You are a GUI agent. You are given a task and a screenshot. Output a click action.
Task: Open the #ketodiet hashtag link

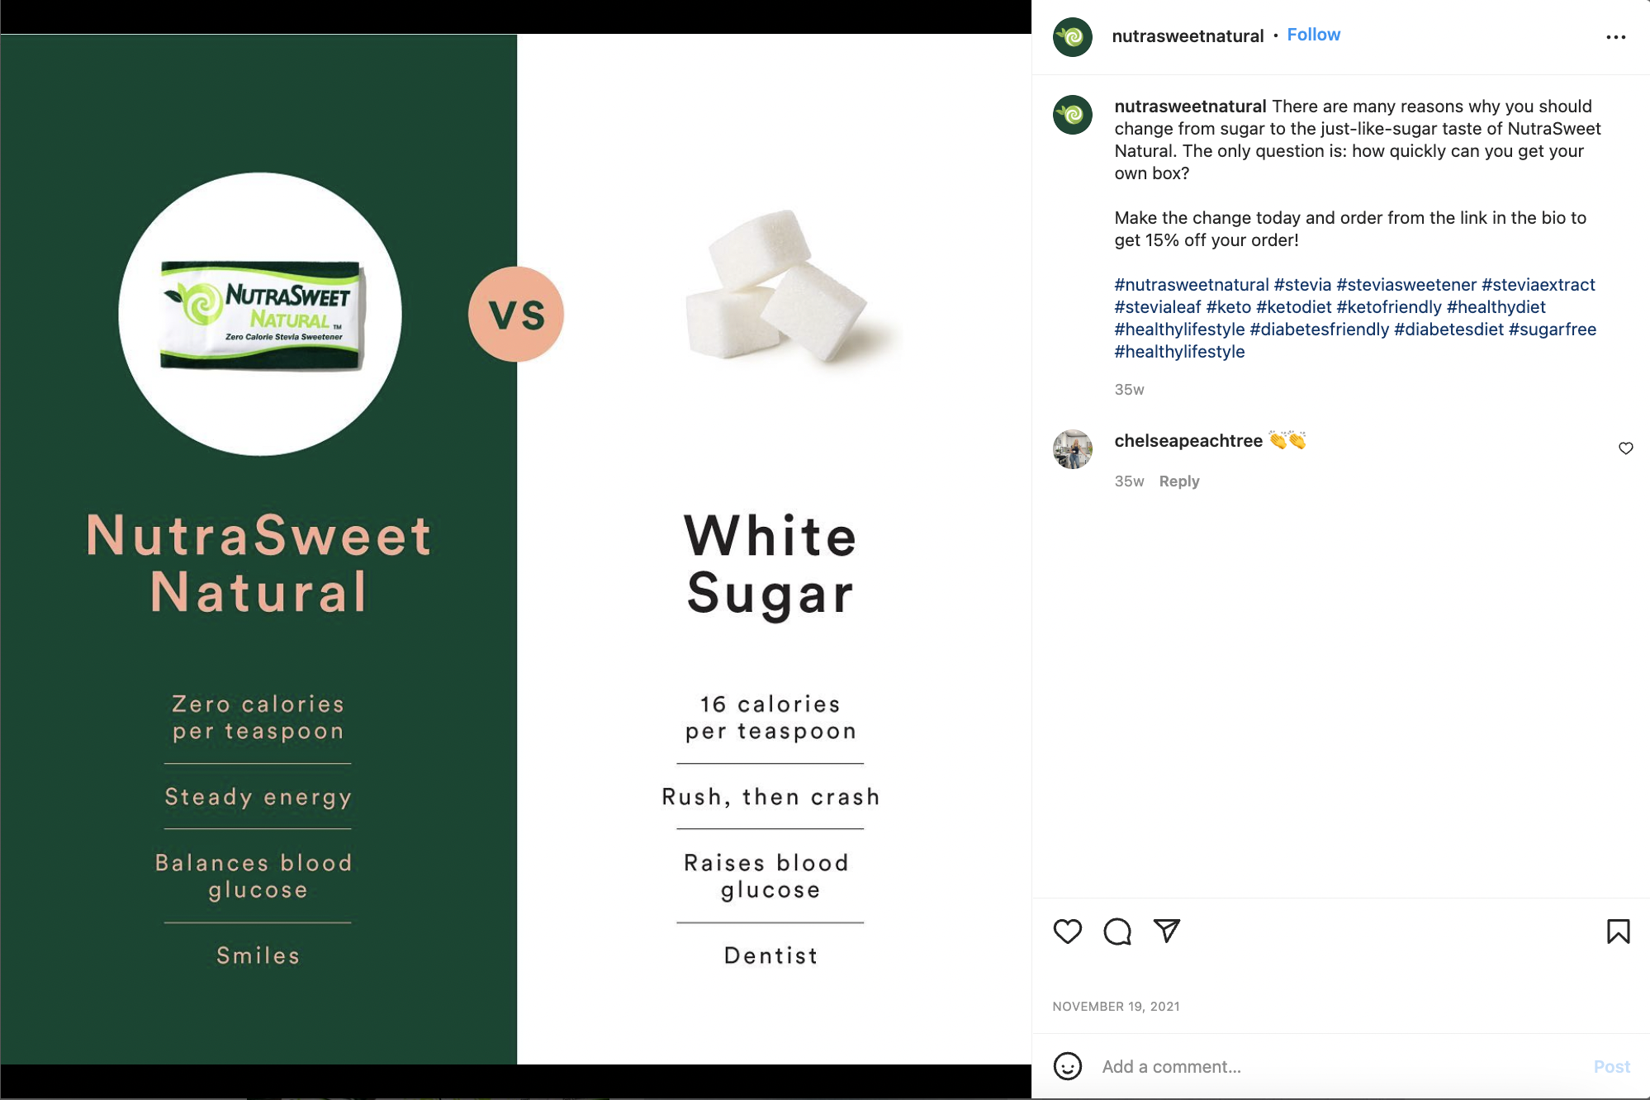[x=1293, y=307]
